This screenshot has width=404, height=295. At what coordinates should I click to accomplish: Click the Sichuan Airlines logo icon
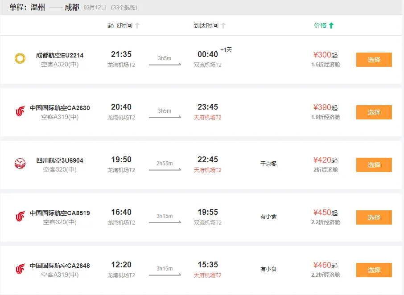[20, 164]
